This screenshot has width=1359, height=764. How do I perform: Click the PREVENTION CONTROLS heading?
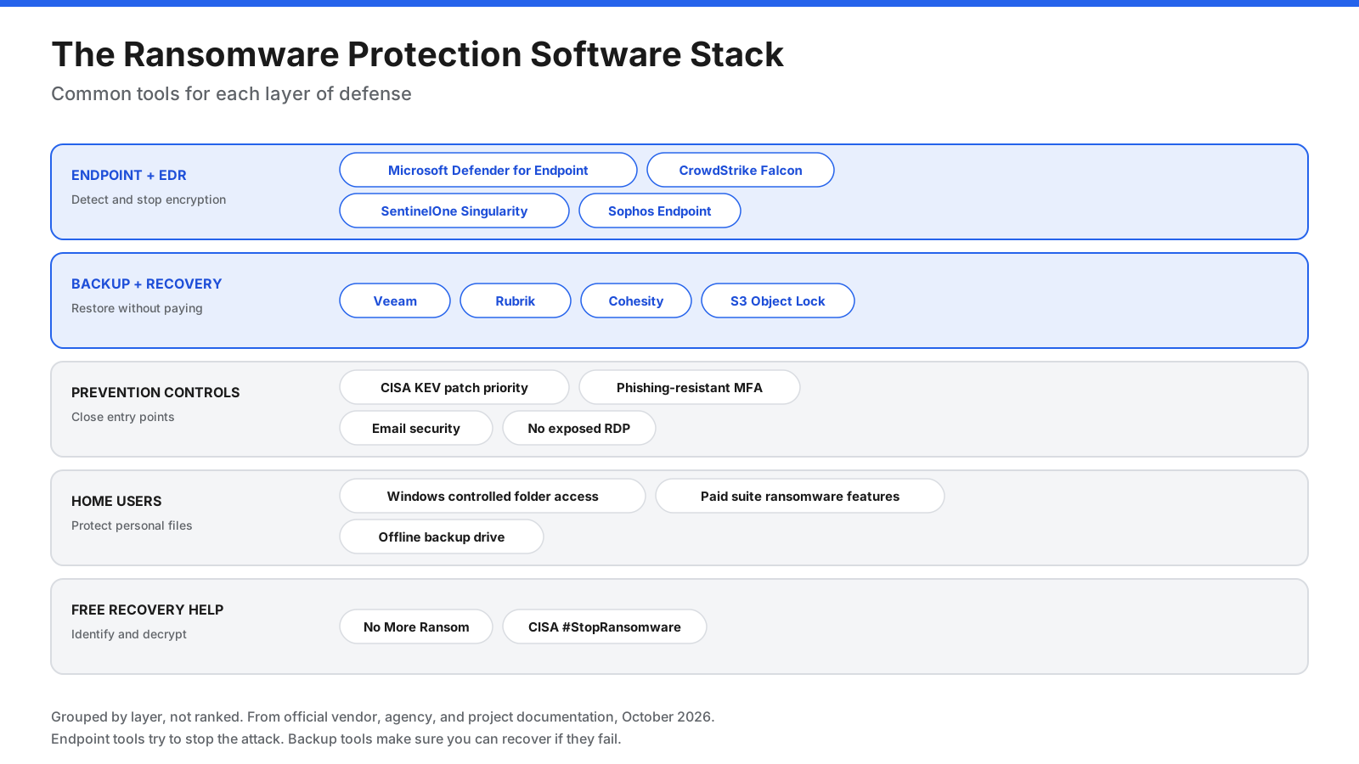tap(155, 392)
